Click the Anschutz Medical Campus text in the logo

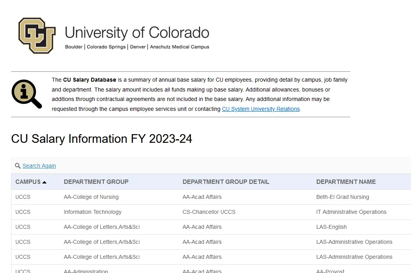coord(179,47)
